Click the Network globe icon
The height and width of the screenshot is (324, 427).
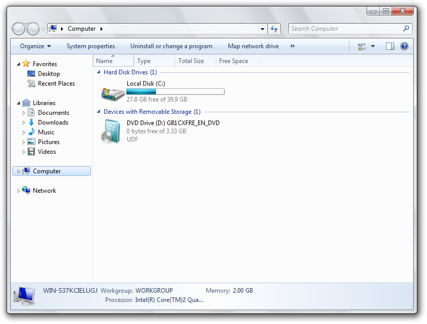26,190
